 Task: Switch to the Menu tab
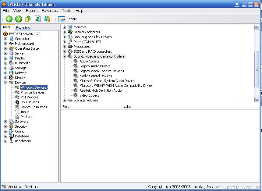7,27
